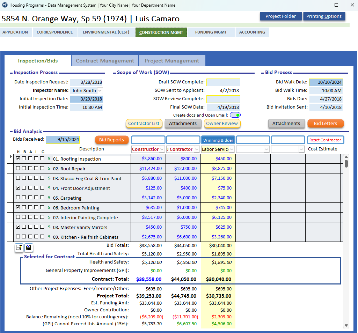
Task: Click the Draft SOW Complete field
Action: pyautogui.click(x=223, y=82)
